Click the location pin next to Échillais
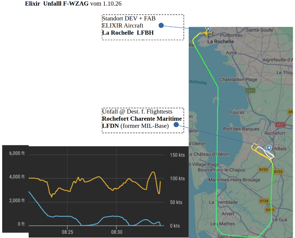 pos(269,148)
